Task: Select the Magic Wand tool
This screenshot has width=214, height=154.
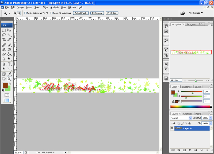Action: pyautogui.click(x=9, y=35)
